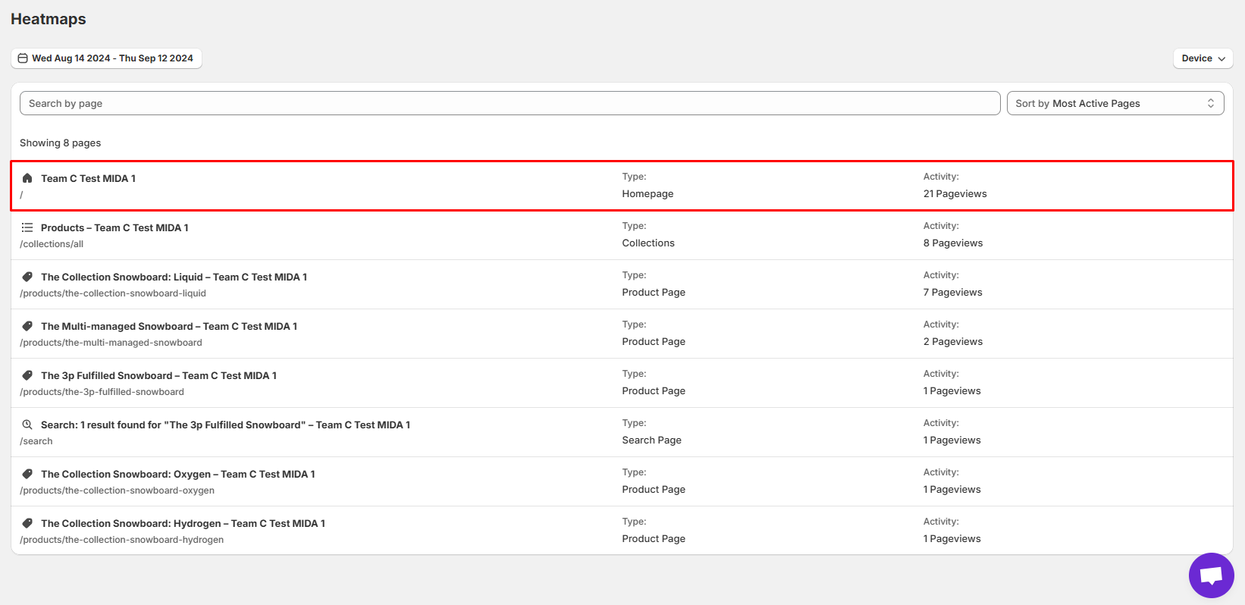The height and width of the screenshot is (605, 1245).
Task: Select the /search page path
Action: pyautogui.click(x=36, y=441)
